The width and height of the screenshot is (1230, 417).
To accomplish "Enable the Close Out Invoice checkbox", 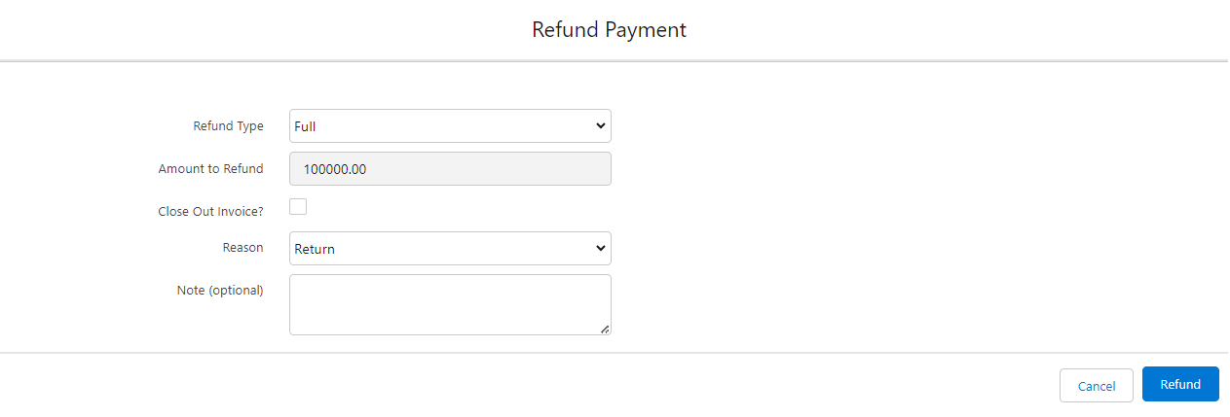I will pos(298,206).
